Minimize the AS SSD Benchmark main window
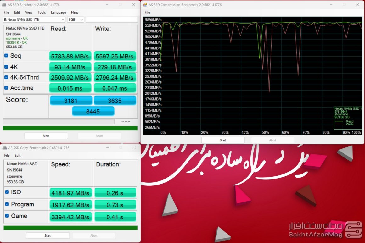Viewport: 365px width, 243px height. 107,5
